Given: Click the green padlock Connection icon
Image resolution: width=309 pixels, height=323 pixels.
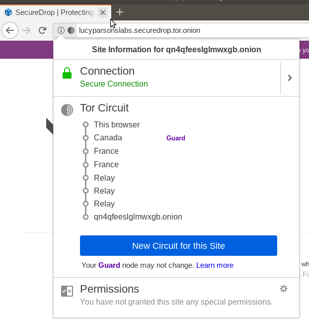Looking at the screenshot, I should pos(67,73).
